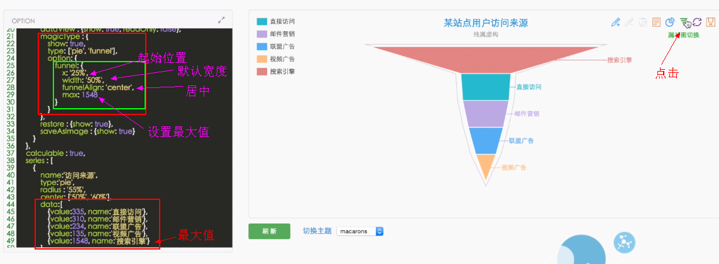Click code line saveAsImage : {show: true}
719x264 pixels.
click(87, 131)
